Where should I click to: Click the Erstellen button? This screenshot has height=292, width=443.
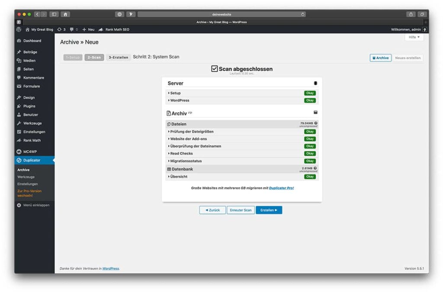[269, 210]
